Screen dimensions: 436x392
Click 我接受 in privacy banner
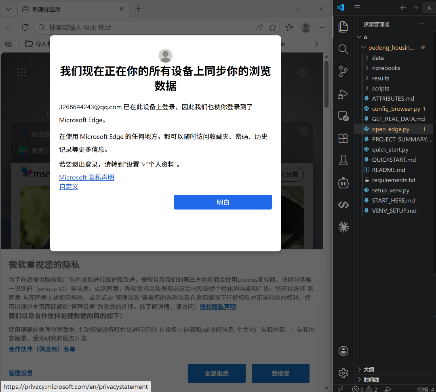(280, 373)
